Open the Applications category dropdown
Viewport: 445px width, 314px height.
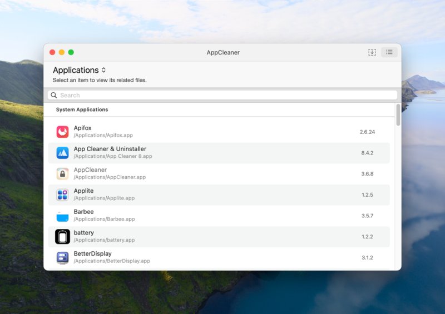pos(79,70)
